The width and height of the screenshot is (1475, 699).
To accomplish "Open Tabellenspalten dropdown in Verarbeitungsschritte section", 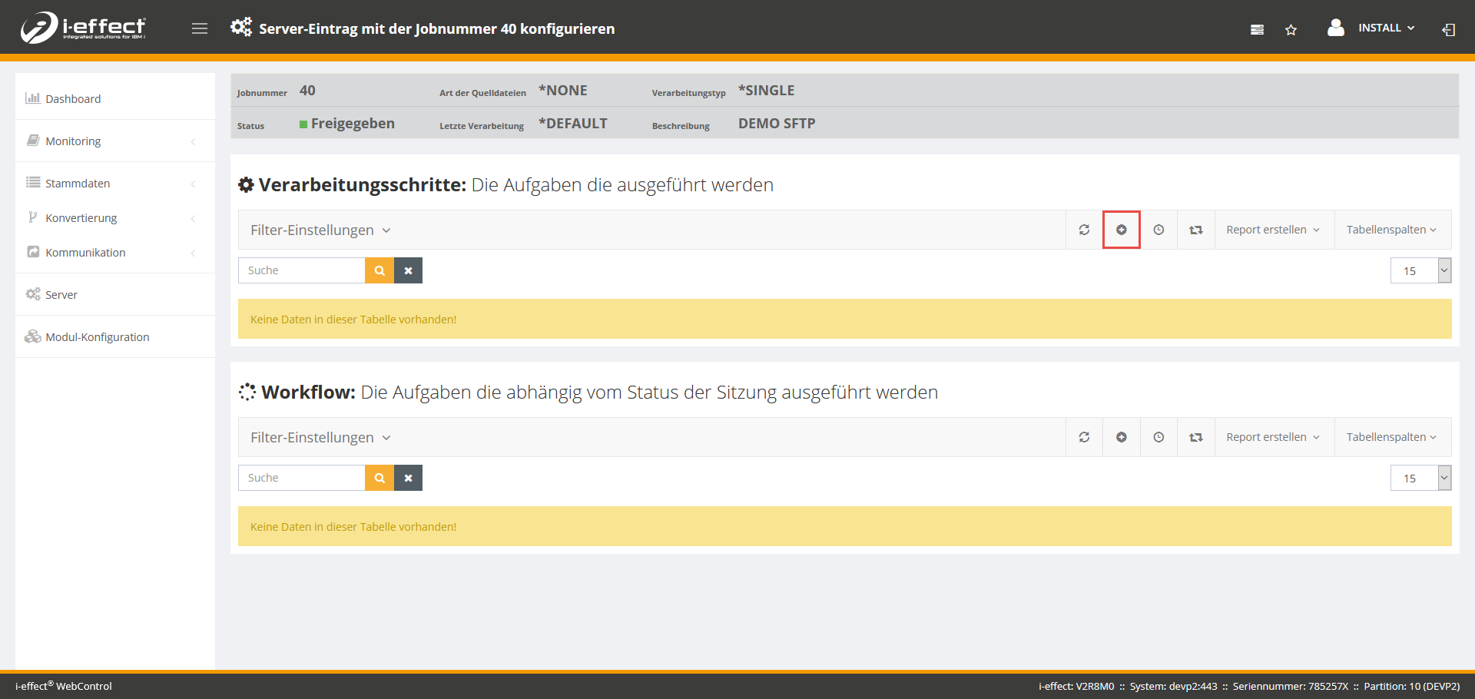I will point(1390,230).
